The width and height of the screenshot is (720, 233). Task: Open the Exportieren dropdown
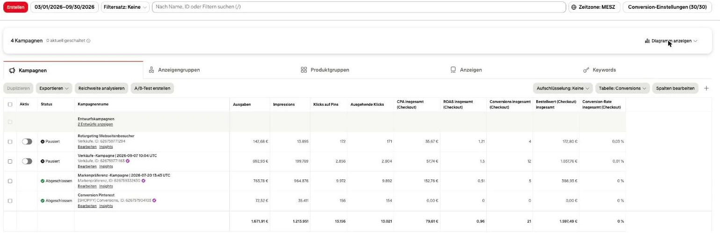(x=54, y=88)
